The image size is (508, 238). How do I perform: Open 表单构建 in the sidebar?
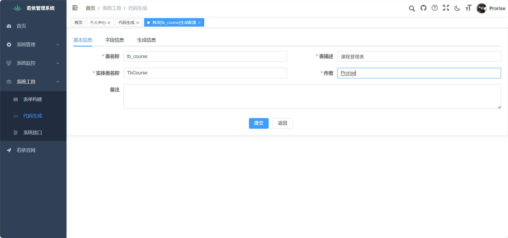click(33, 99)
